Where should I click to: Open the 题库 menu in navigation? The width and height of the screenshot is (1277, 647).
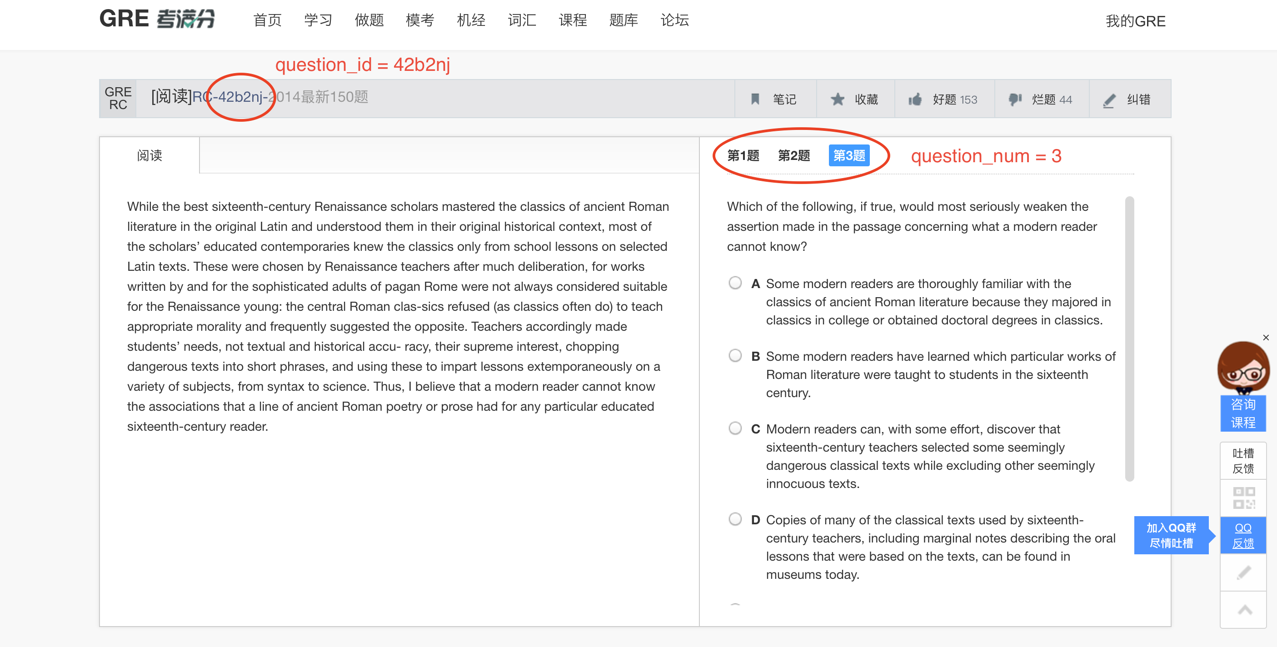[x=623, y=20]
